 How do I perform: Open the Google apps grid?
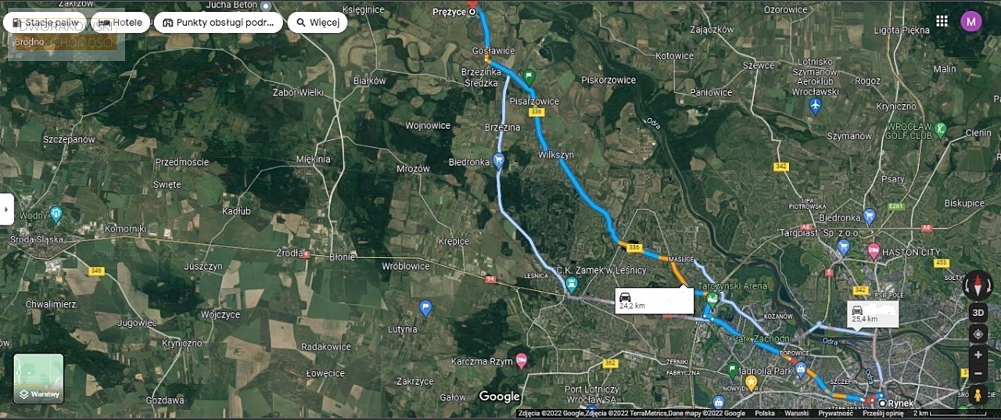point(942,21)
